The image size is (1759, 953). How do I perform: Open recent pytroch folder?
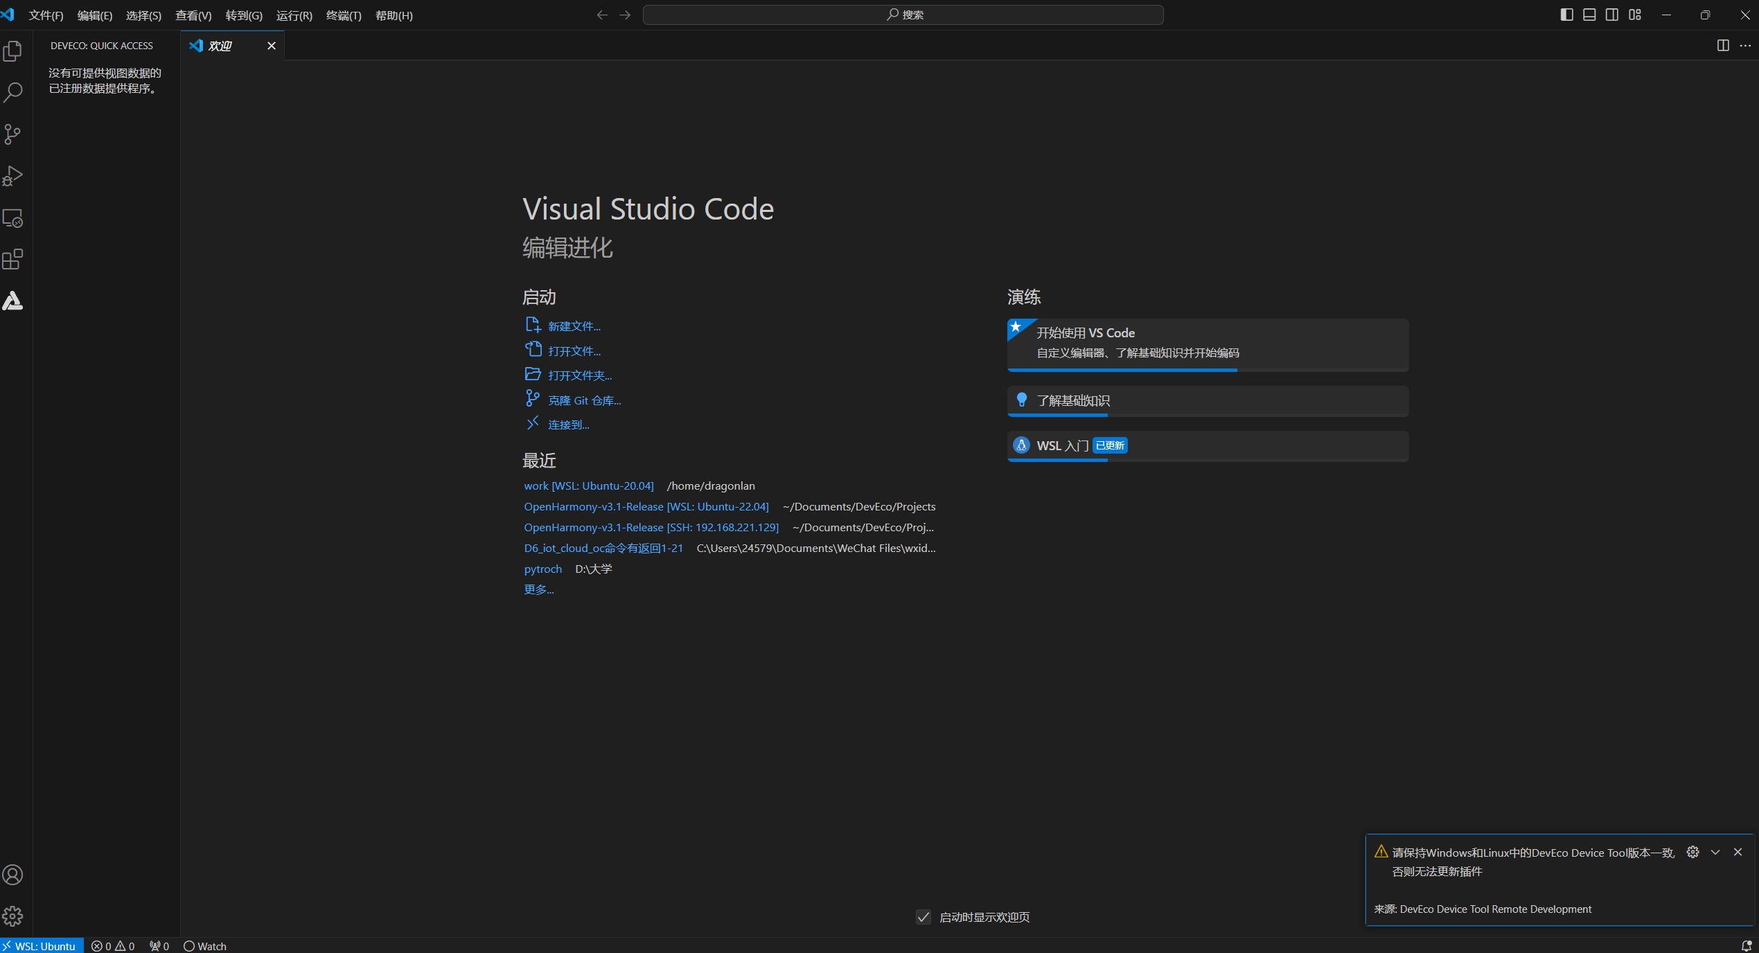pyautogui.click(x=543, y=569)
